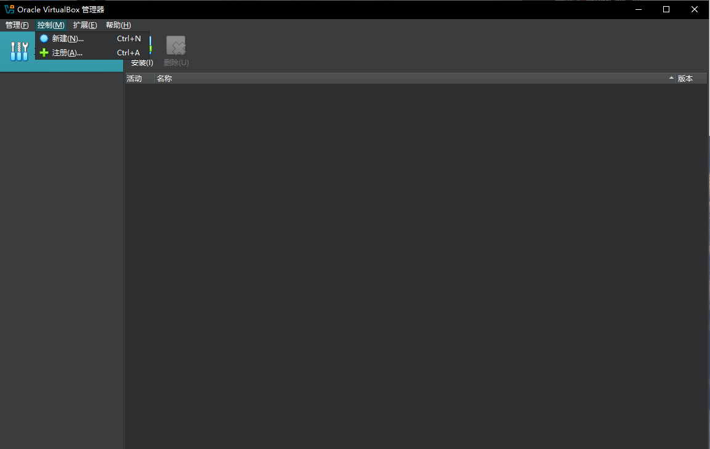Sort by the 名称 column header
Image resolution: width=710 pixels, height=449 pixels.
pyautogui.click(x=415, y=79)
